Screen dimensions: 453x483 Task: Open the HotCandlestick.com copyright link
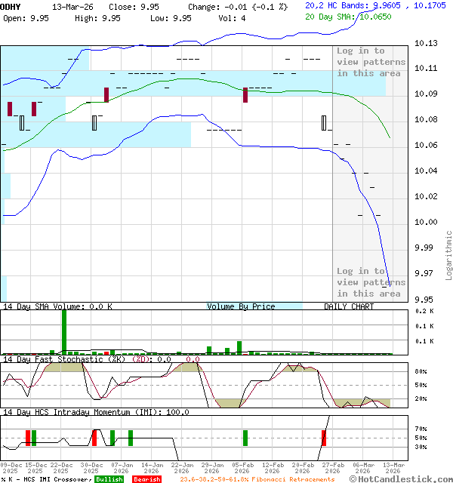tap(399, 478)
